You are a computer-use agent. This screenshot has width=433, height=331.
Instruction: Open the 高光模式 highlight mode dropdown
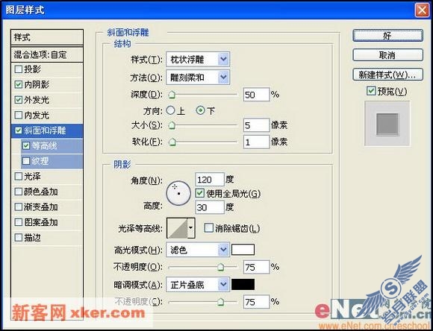tap(198, 250)
